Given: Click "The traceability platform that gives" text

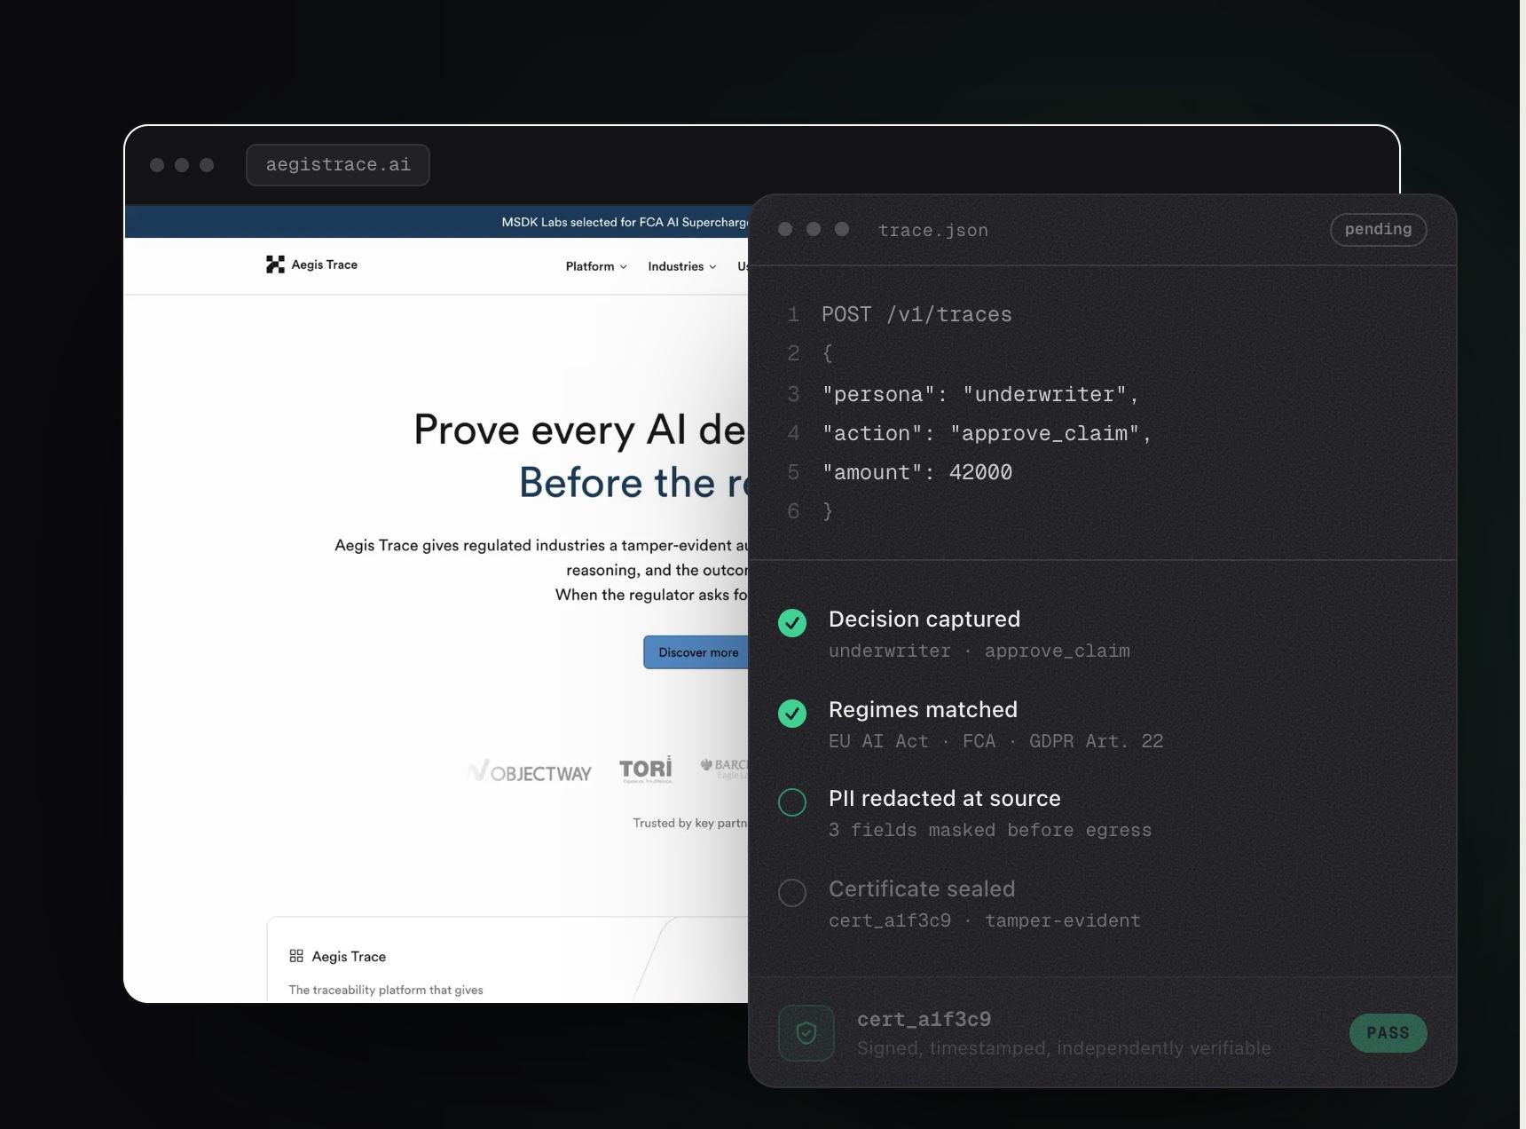Looking at the screenshot, I should (x=386, y=990).
